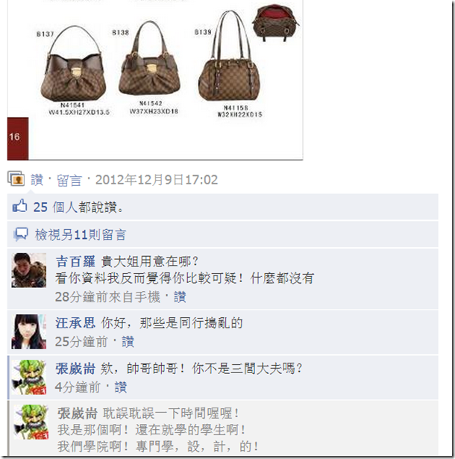Open 張崴崗's name in the bottom comment
This screenshot has height=459, width=455.
click(78, 413)
